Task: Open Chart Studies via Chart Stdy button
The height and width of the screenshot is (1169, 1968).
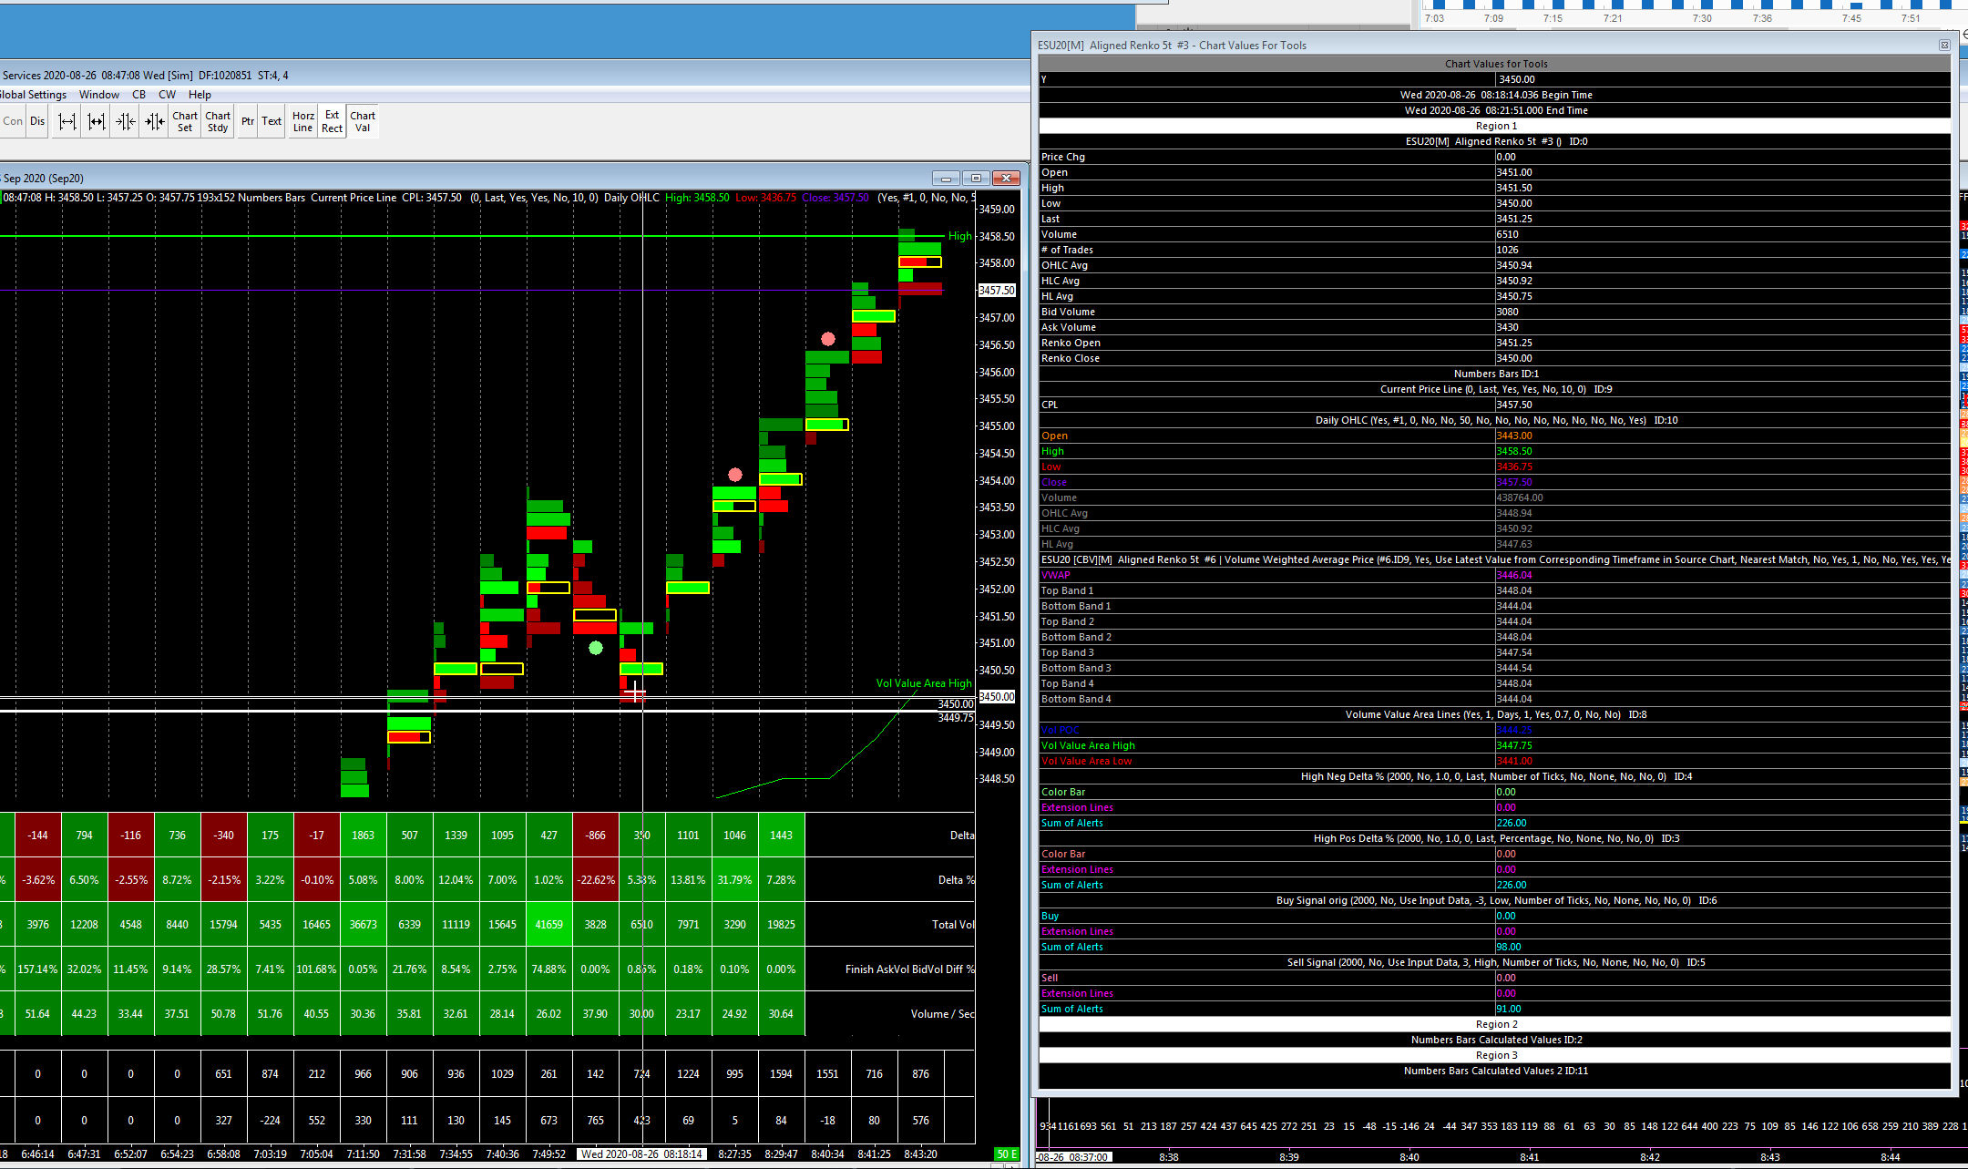Action: pos(218,121)
